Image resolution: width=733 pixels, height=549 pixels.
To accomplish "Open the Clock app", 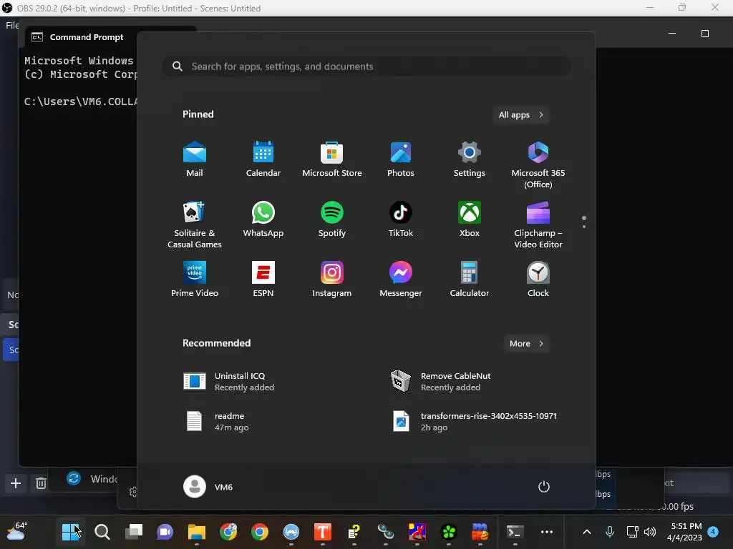I will (538, 280).
